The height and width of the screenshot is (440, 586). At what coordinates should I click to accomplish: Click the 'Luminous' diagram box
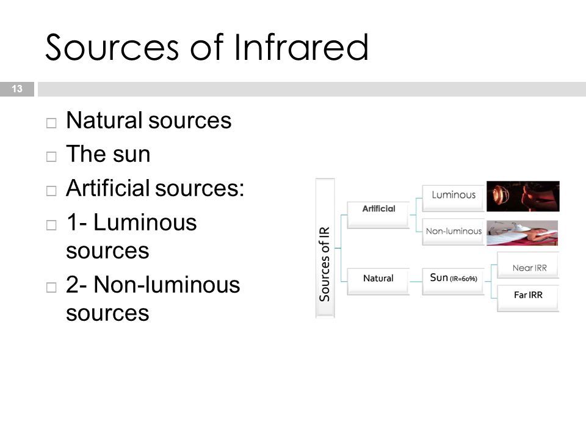(454, 198)
